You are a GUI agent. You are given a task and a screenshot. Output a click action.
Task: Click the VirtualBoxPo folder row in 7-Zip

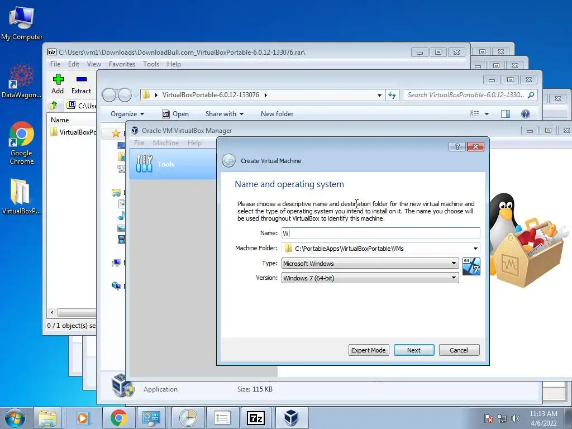click(x=72, y=132)
